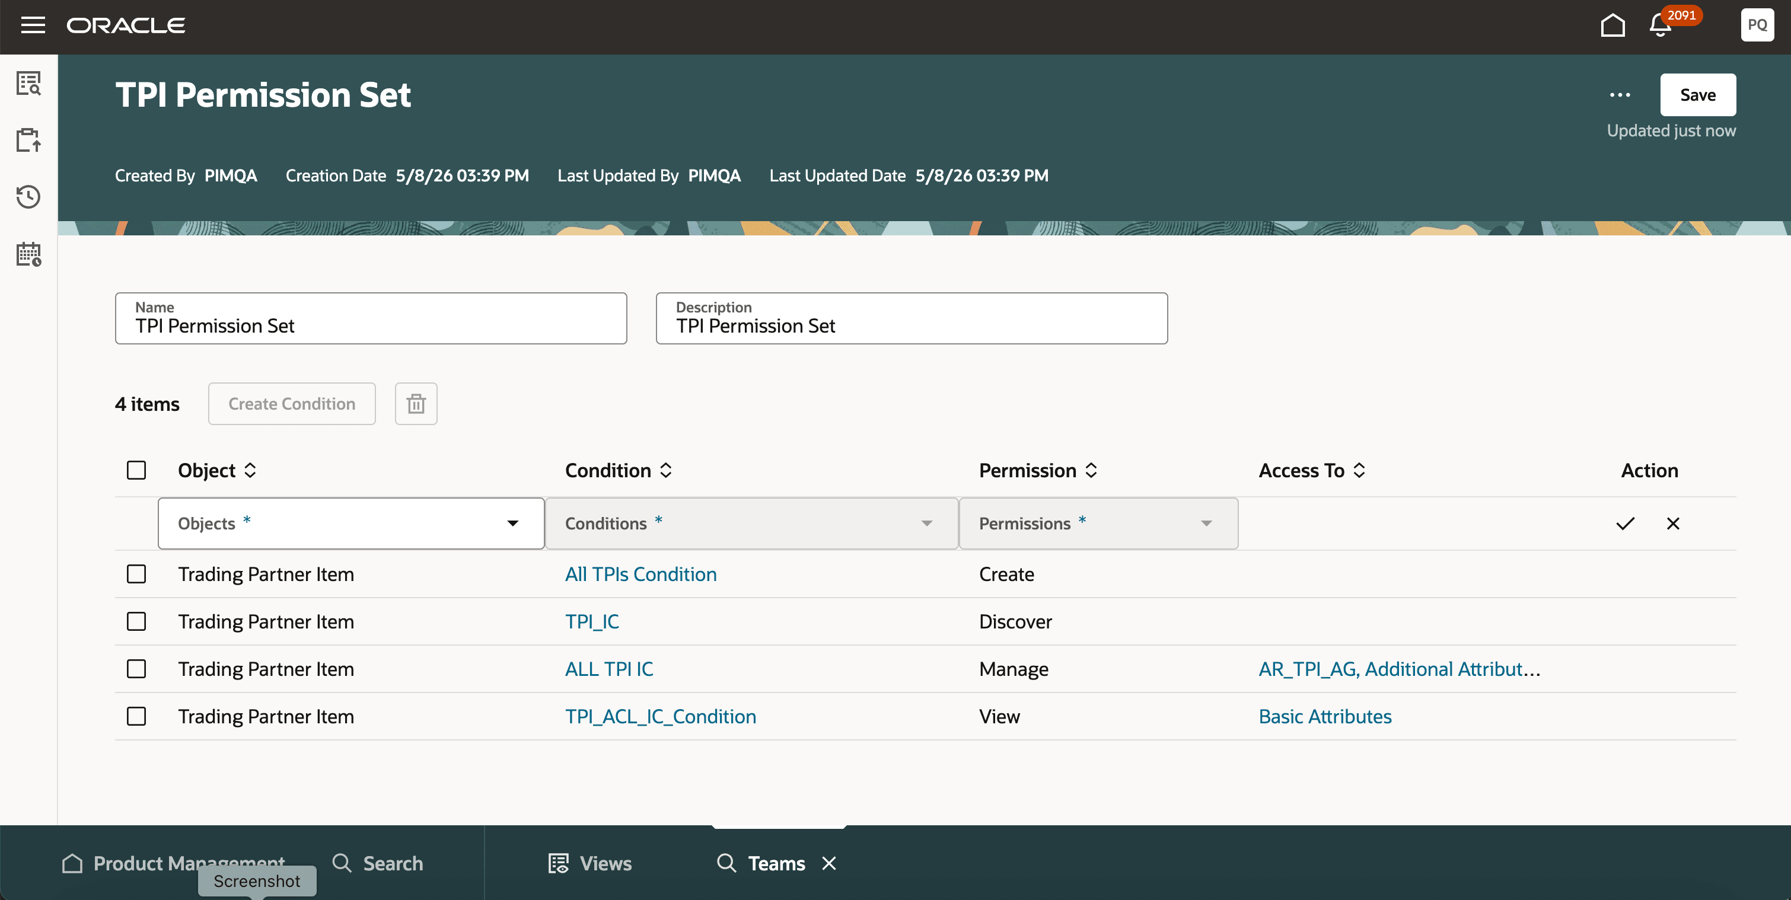Cancel the new row with X
Viewport: 1791px width, 900px height.
point(1673,524)
